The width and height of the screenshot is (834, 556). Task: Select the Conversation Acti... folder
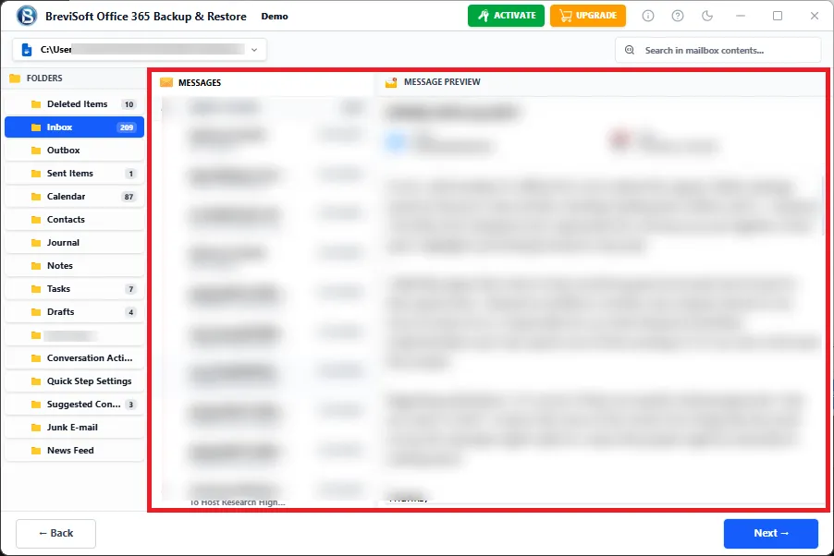(74, 358)
